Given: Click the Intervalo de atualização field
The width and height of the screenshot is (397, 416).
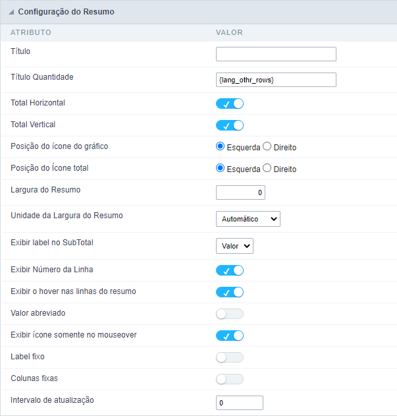Looking at the screenshot, I should point(240,403).
